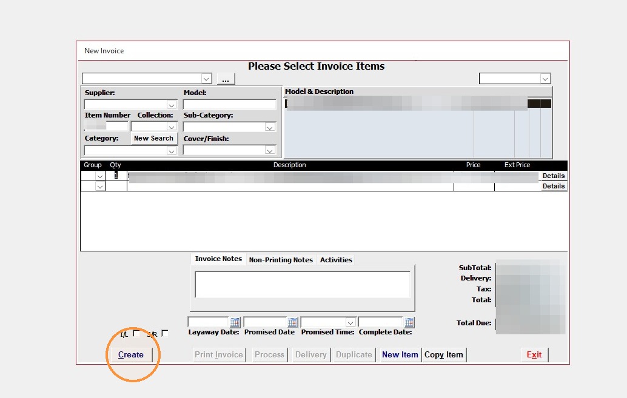Click inside the Invoice Notes text area
Screen dimensions: 627x398
click(303, 285)
